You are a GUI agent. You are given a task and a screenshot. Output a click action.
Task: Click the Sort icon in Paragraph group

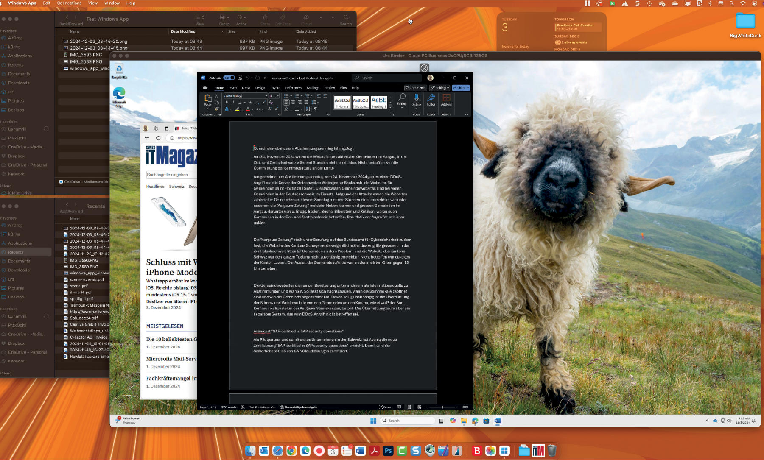tap(308, 109)
